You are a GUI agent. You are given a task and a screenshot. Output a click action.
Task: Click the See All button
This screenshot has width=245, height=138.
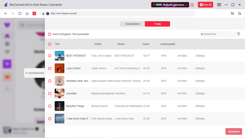point(205,5)
